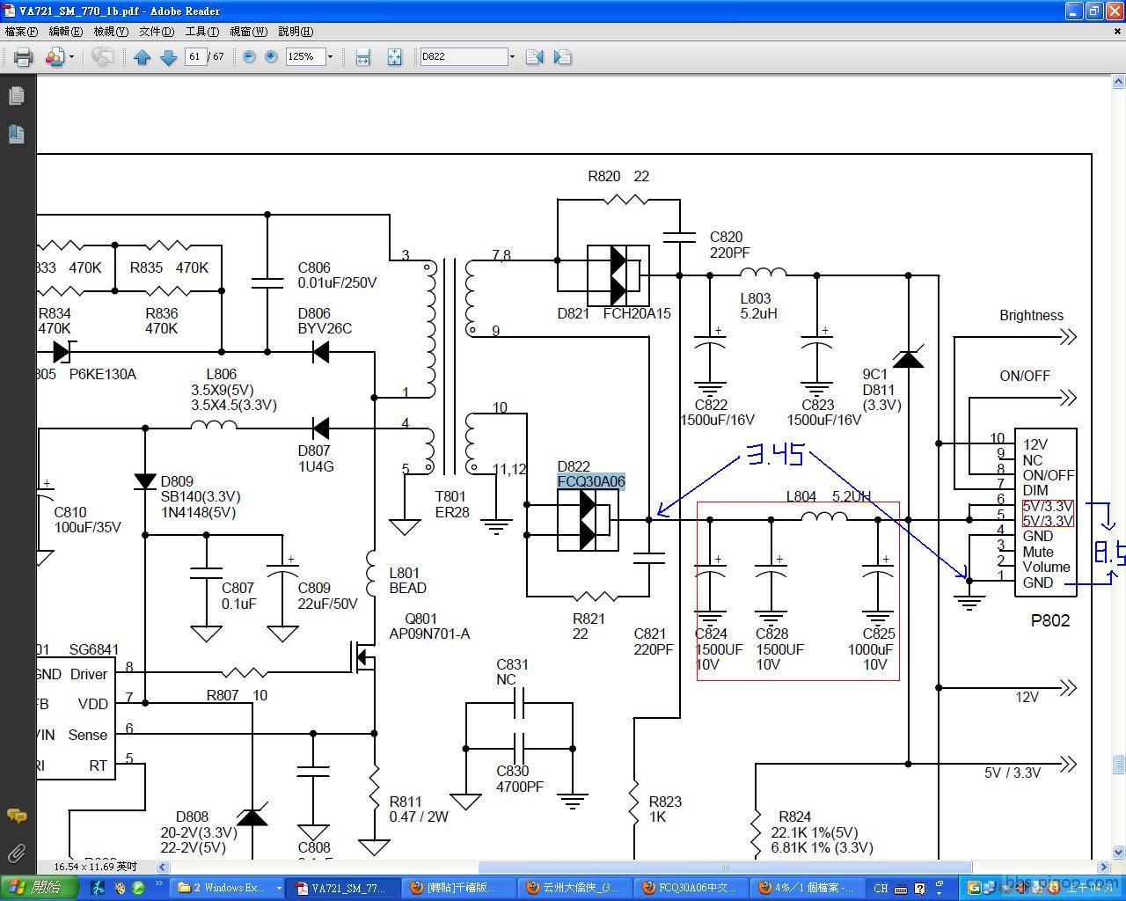Screen dimensions: 1126x901
Task: Click the Find box containing D822
Action: click(463, 56)
